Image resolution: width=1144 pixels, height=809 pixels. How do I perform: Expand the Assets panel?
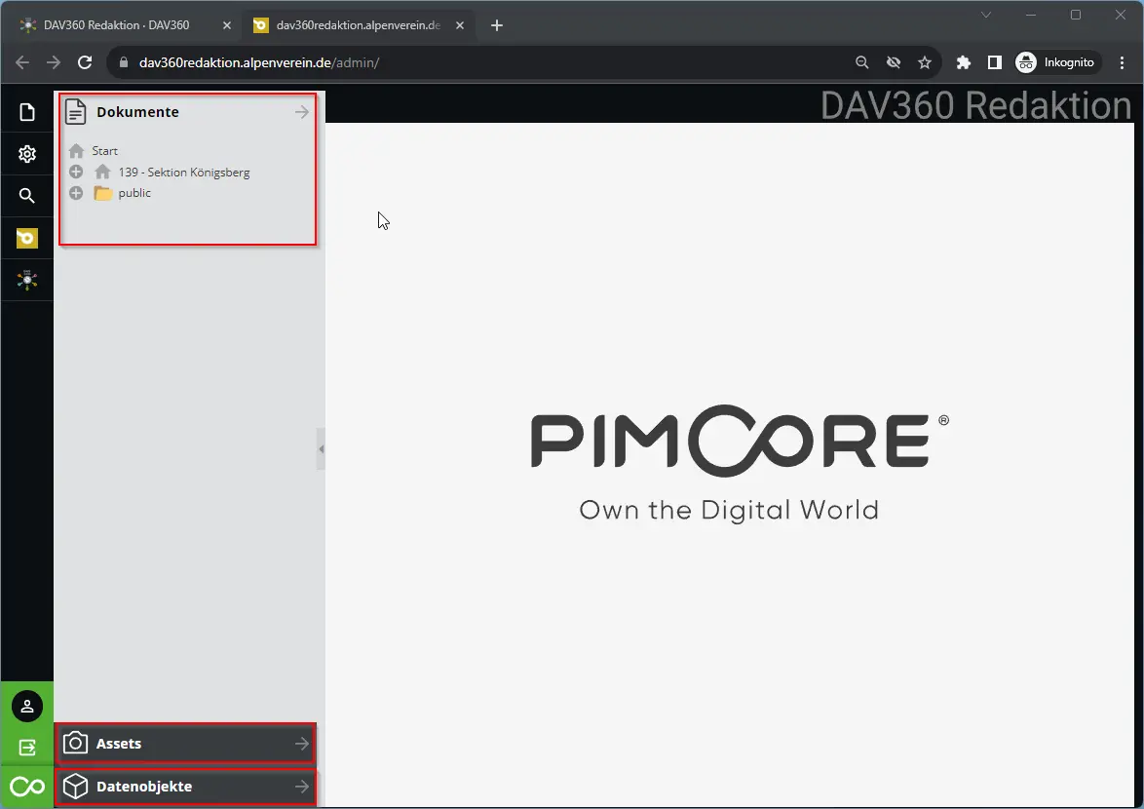(x=186, y=744)
